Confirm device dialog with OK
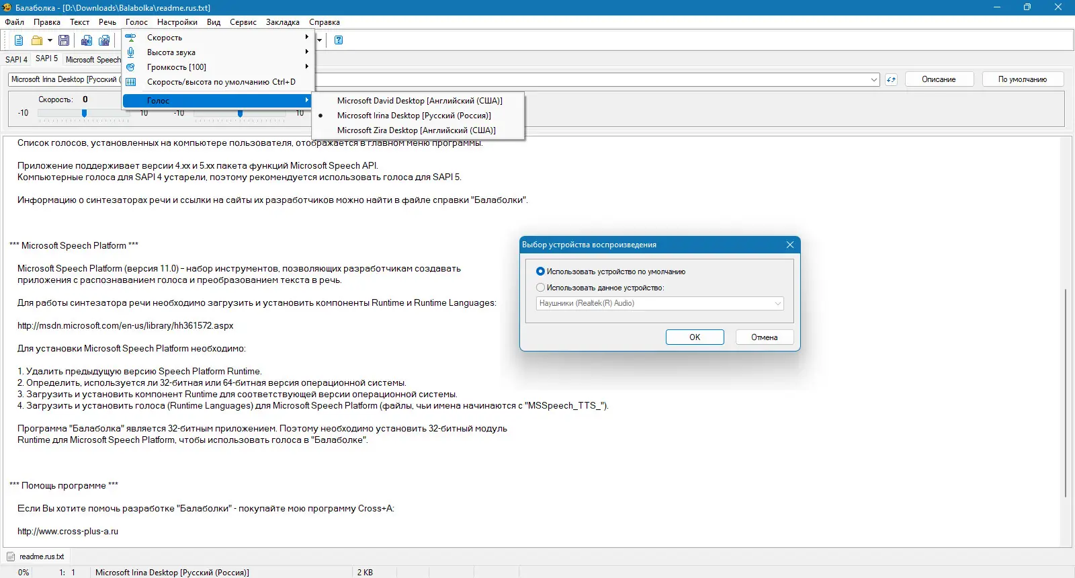1075x578 pixels. point(695,337)
